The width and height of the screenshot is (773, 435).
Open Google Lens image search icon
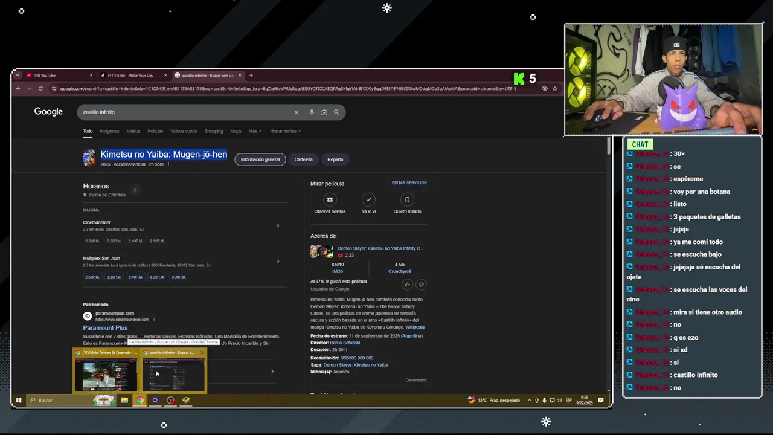tap(324, 112)
